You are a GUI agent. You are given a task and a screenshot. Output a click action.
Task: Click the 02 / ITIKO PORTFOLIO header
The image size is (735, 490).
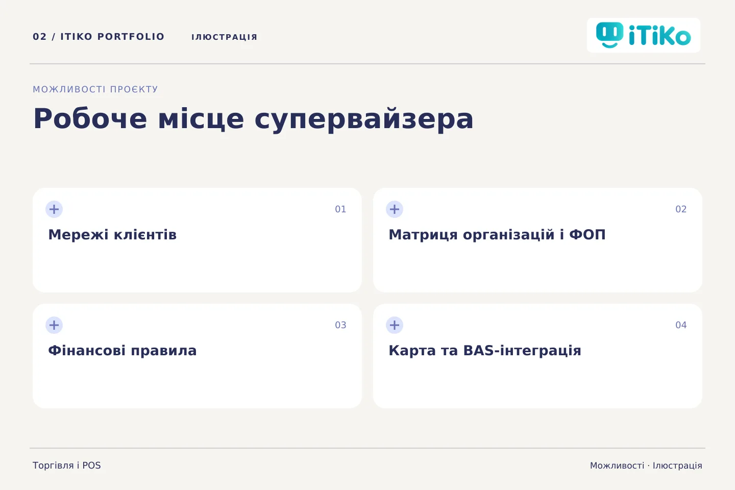(99, 37)
